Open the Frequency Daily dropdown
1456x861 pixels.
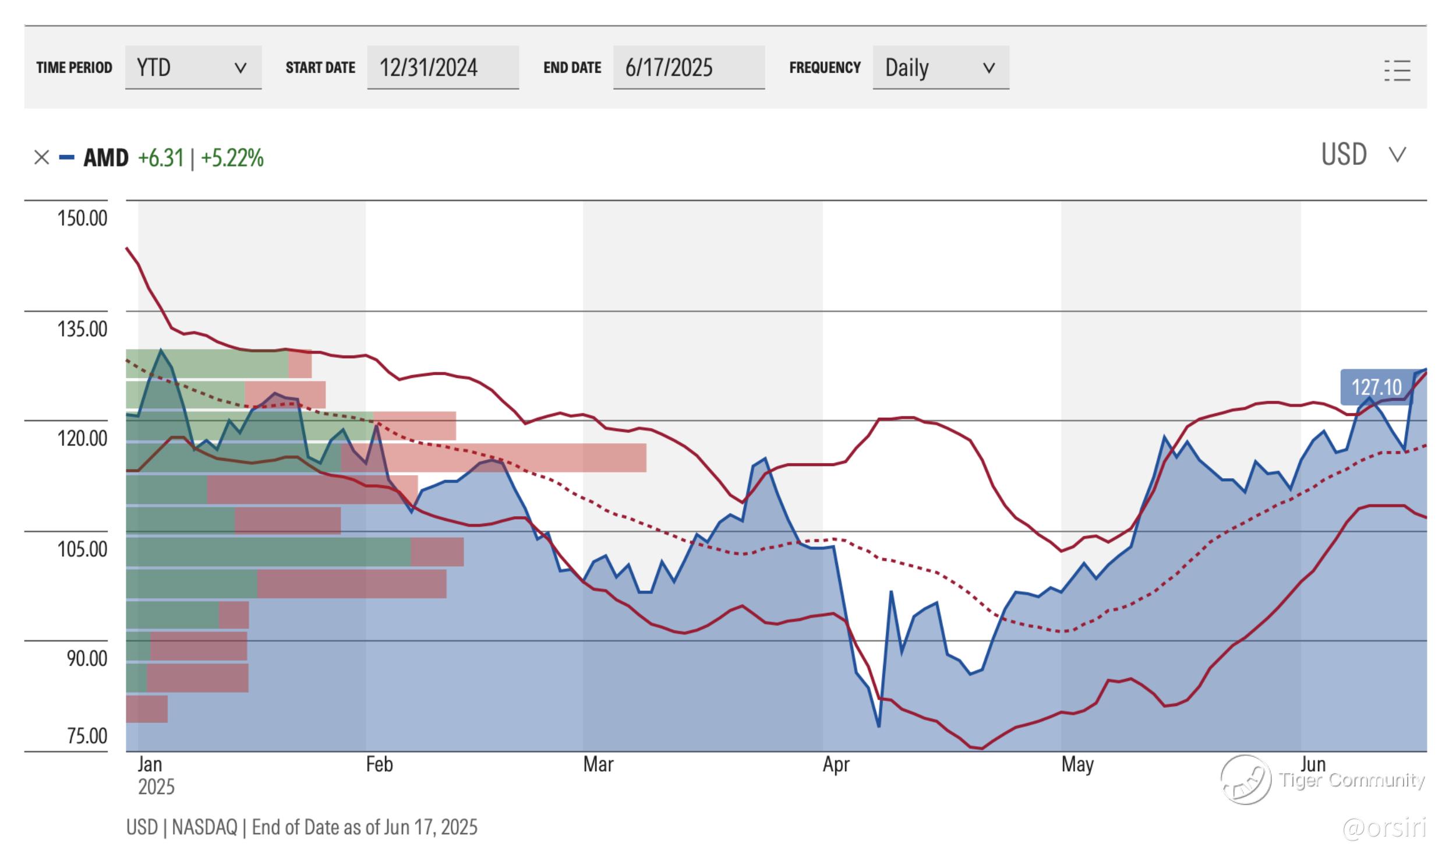pos(940,68)
